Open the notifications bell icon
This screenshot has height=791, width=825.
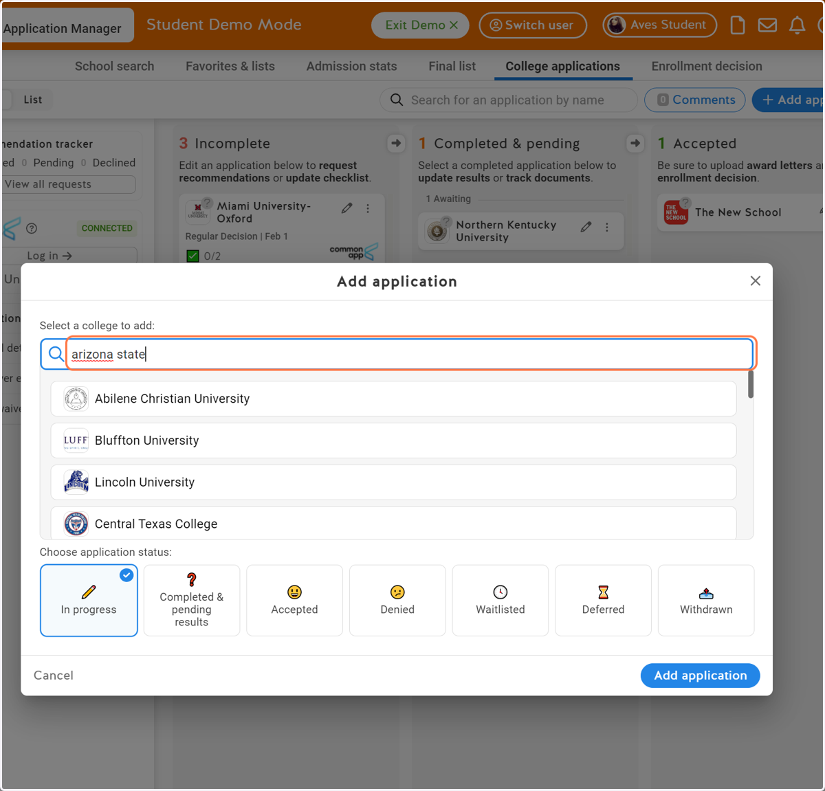797,25
